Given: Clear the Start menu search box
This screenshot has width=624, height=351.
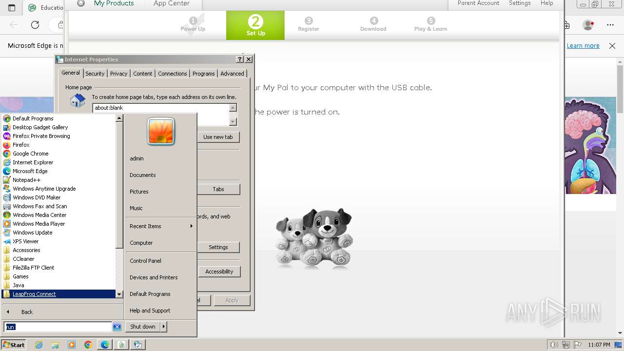Looking at the screenshot, I should (117, 327).
